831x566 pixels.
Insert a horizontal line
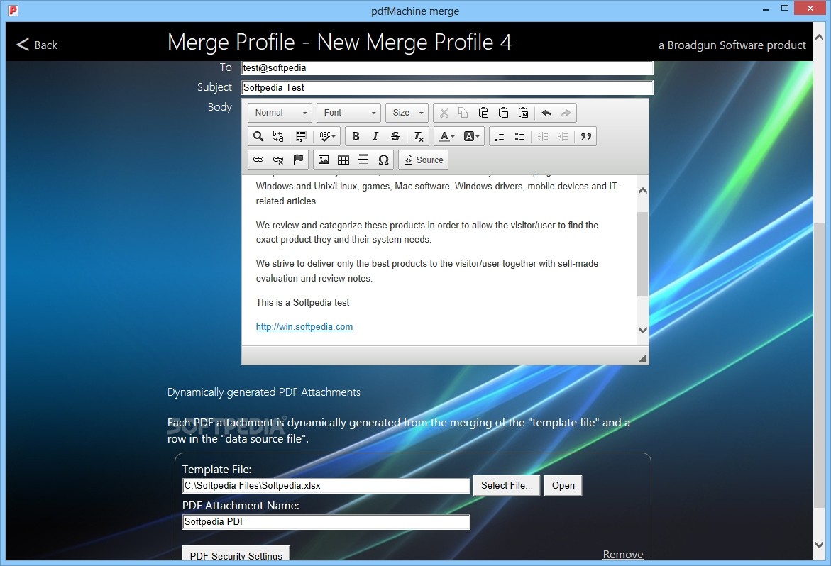363,160
